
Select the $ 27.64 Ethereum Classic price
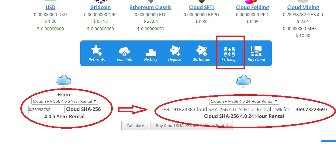pos(151,21)
